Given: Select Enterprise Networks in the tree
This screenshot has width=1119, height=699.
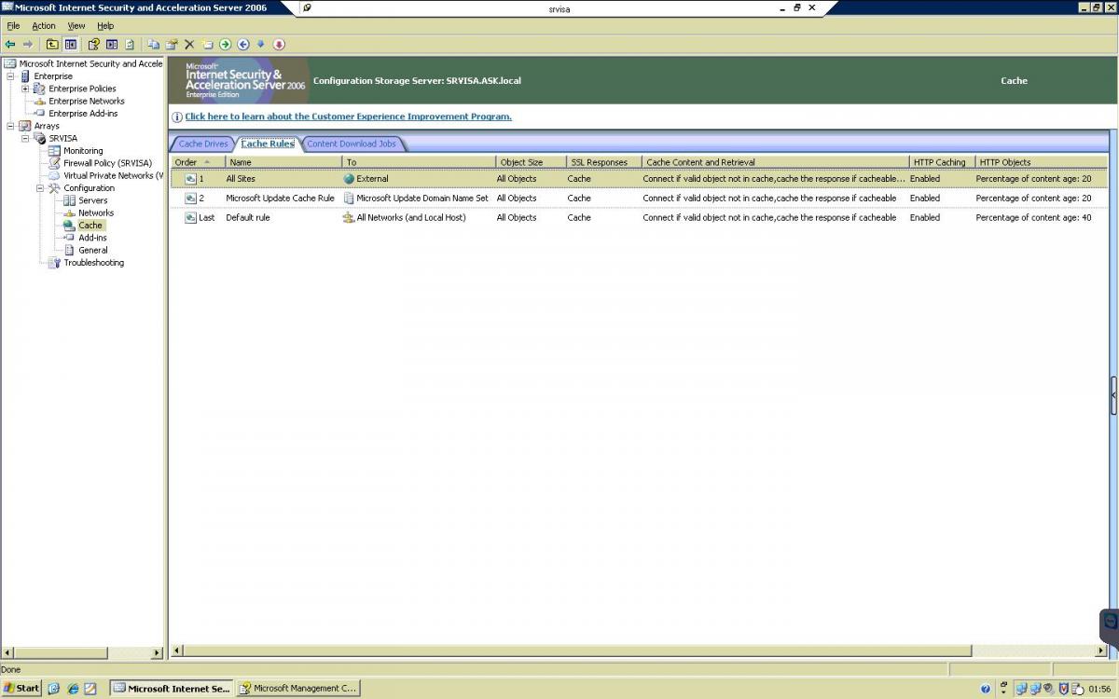Looking at the screenshot, I should [x=87, y=101].
